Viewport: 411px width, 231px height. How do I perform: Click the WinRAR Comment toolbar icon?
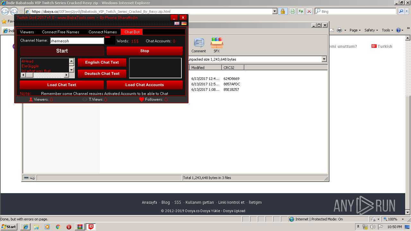199,45
